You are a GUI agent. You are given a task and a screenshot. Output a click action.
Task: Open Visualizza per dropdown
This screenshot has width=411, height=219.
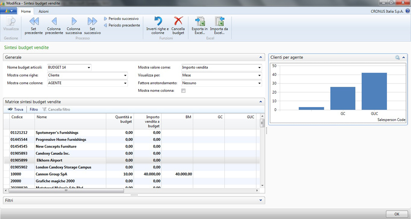pyautogui.click(x=260, y=75)
